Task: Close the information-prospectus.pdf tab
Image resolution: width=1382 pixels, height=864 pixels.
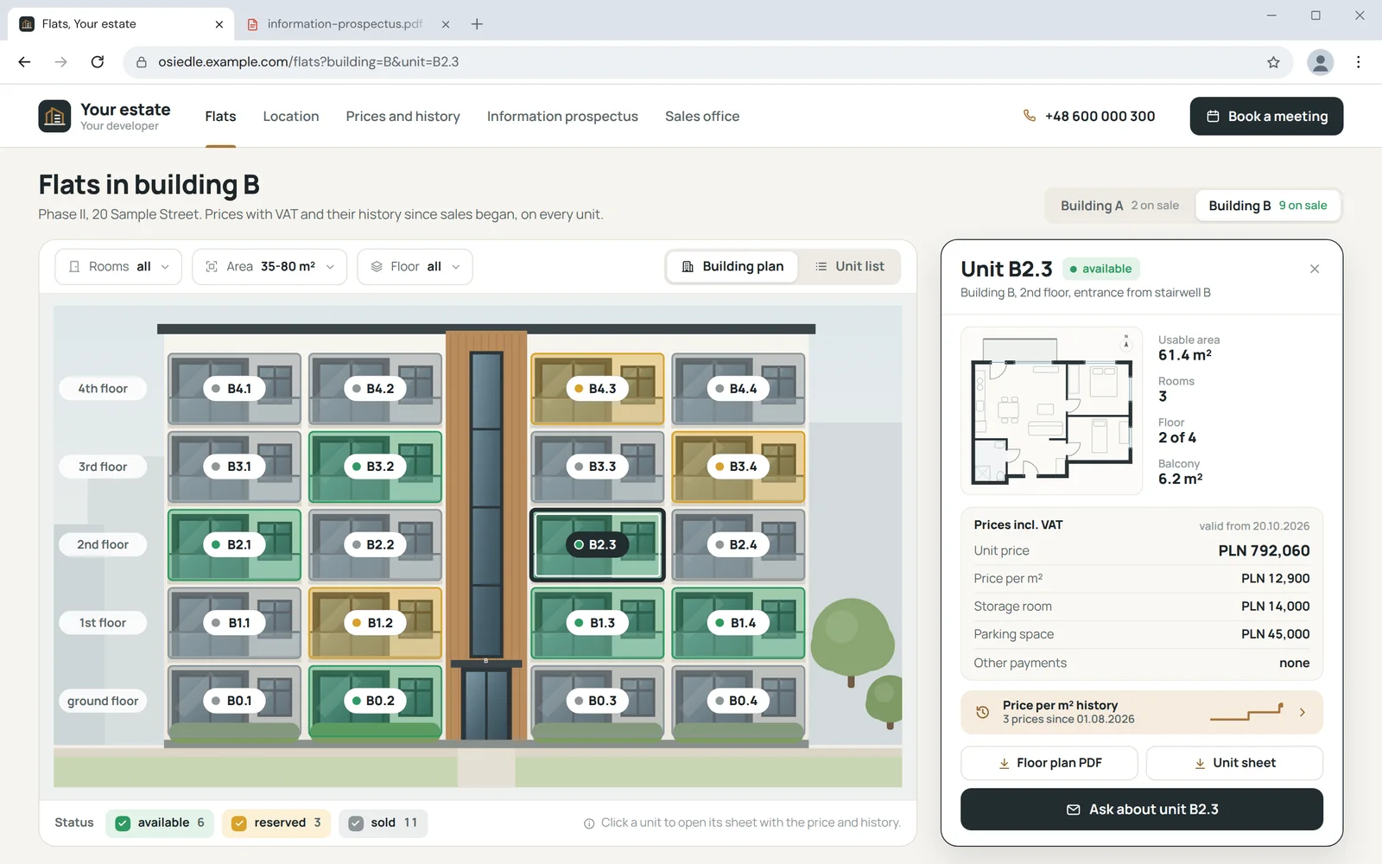Action: click(x=446, y=24)
